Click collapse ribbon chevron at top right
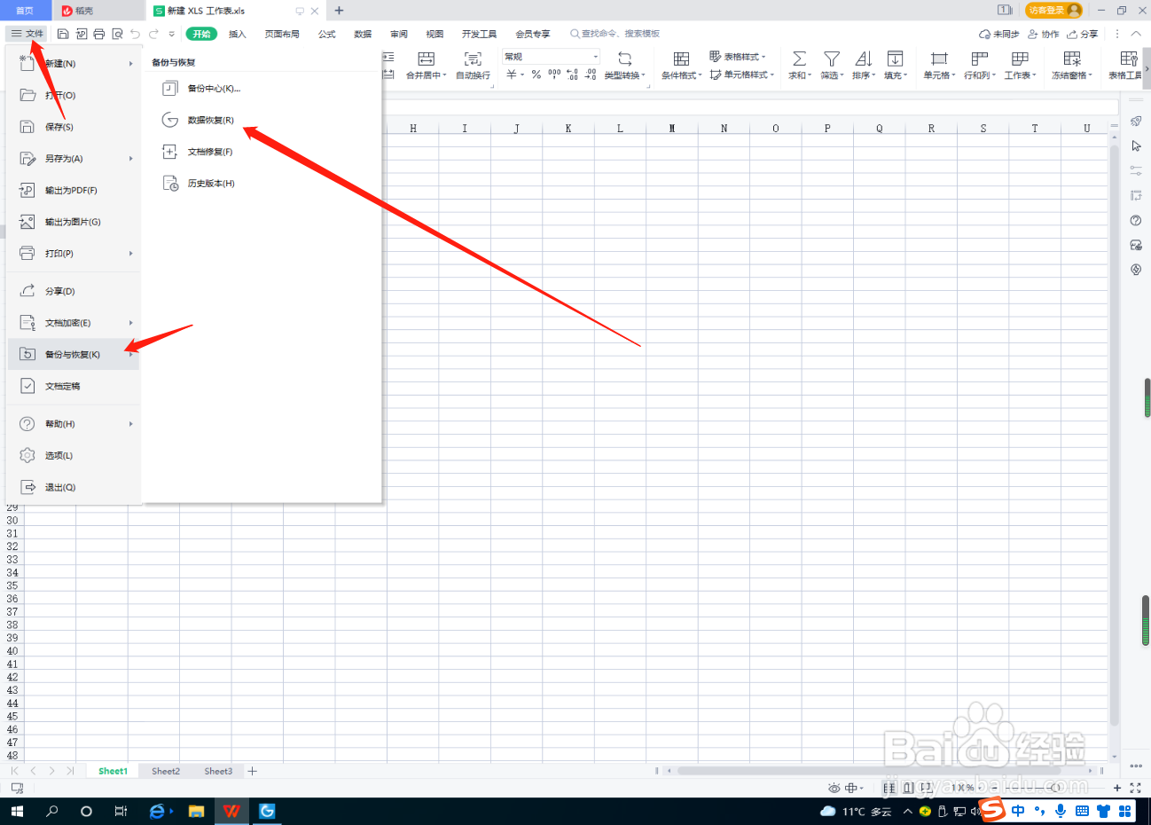1151x825 pixels. (x=1136, y=34)
